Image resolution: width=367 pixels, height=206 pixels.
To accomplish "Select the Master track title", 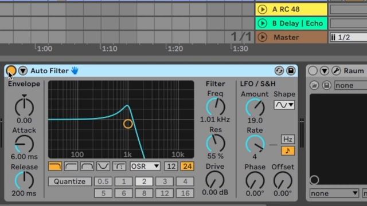I will [286, 37].
